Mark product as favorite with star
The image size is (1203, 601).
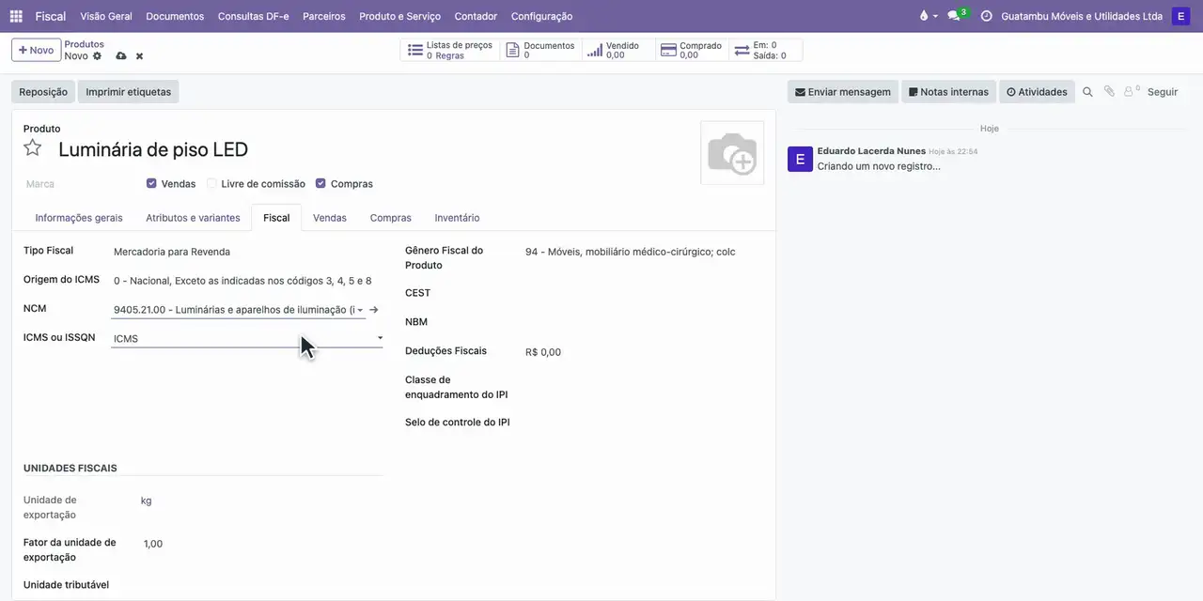coord(33,148)
